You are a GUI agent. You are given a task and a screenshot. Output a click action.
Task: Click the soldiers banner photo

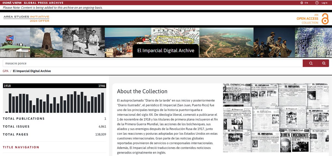tap(274, 43)
